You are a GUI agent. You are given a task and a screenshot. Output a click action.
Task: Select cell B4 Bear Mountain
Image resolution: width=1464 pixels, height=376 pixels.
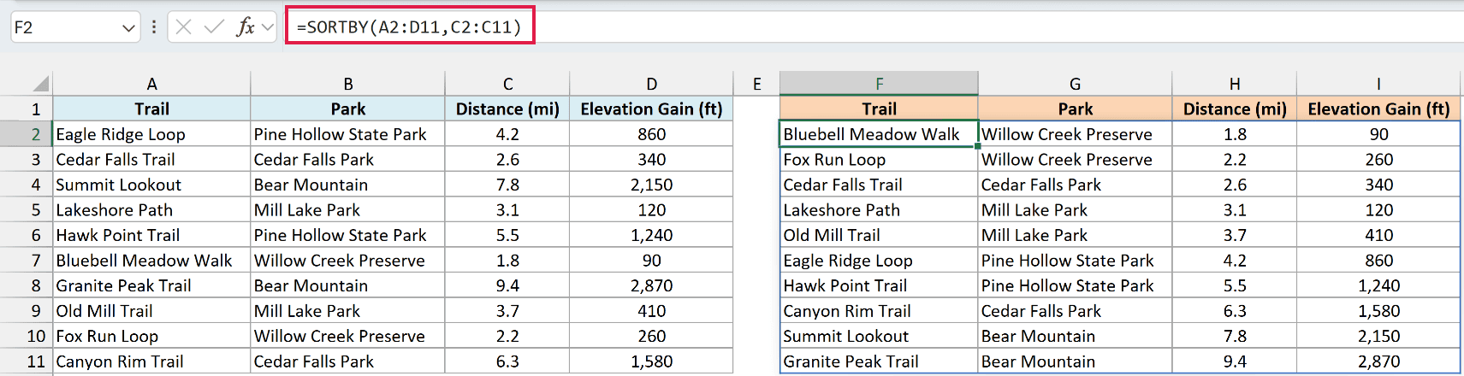pos(348,185)
